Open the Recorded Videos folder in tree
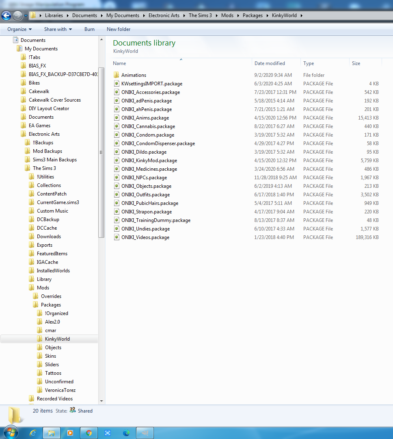This screenshot has height=439, width=393. (x=55, y=399)
